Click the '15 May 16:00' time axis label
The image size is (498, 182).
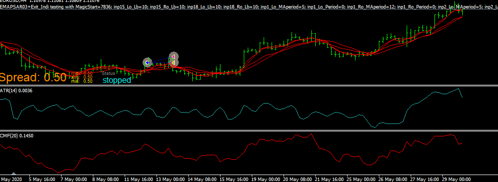(234, 179)
